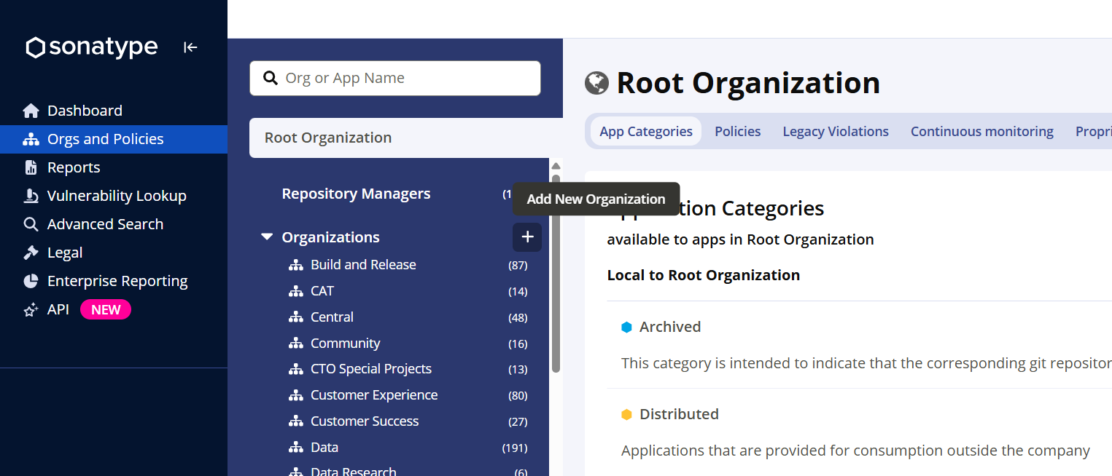Viewport: 1112px width, 476px height.
Task: Click the Distributed category name
Action: 679,414
